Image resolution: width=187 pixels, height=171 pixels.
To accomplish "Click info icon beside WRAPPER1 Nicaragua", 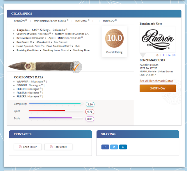I will click(44, 81).
